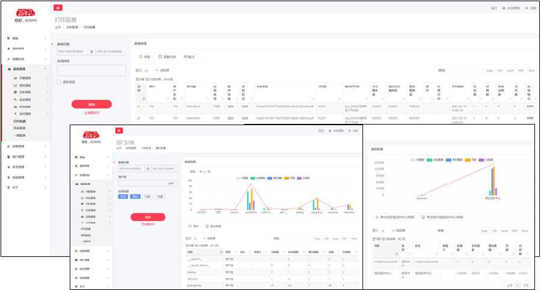Click the red logo in 打印追溯 window sidebar
Screen dimensions: 541x290
[x=25, y=13]
